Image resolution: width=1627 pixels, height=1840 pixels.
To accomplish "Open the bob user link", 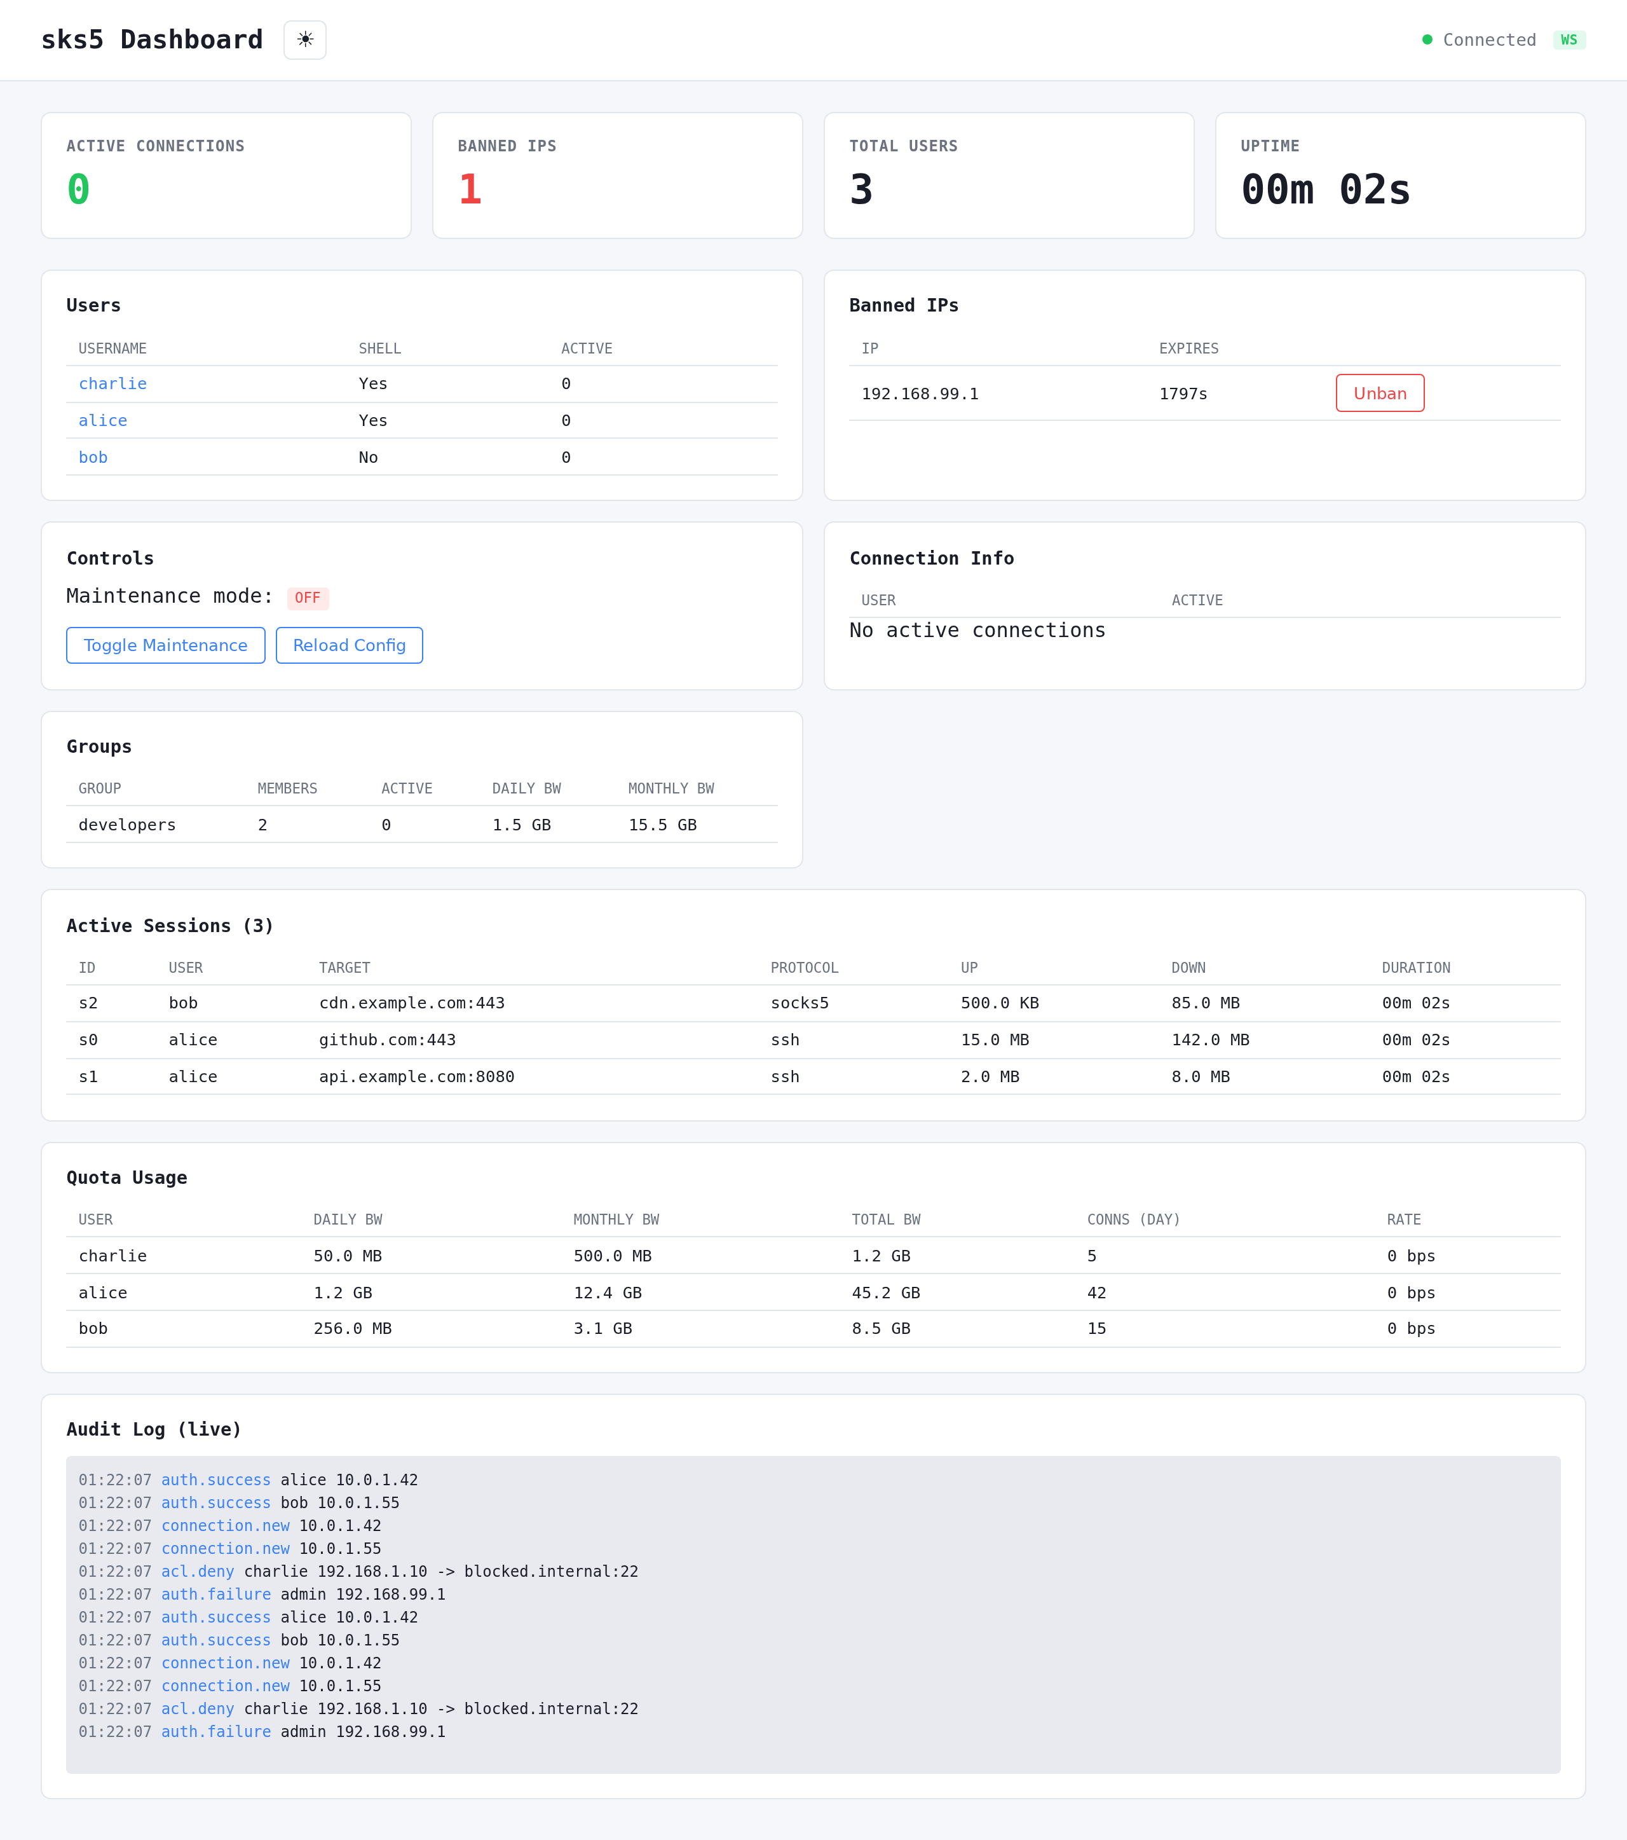I will [x=93, y=457].
